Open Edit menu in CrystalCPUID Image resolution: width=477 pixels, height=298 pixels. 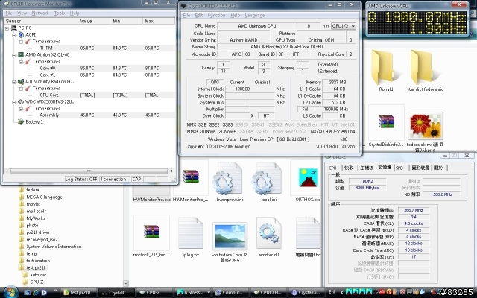[x=199, y=15]
